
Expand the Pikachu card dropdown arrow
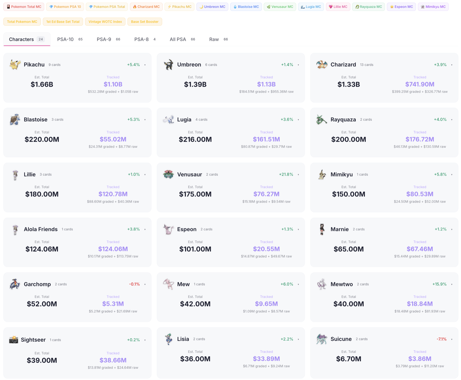click(145, 65)
